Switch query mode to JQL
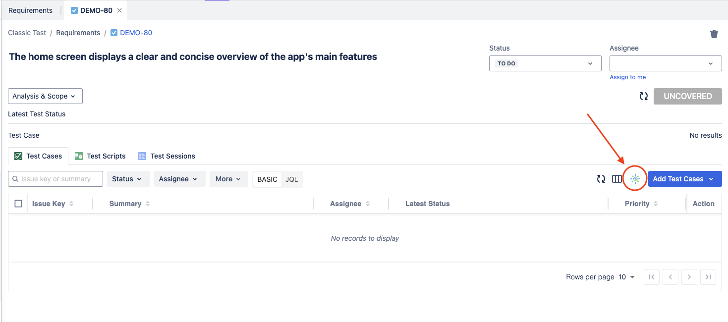 click(292, 179)
